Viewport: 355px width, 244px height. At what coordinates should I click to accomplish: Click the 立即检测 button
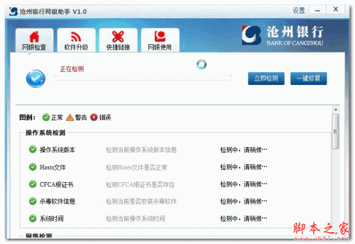click(266, 78)
